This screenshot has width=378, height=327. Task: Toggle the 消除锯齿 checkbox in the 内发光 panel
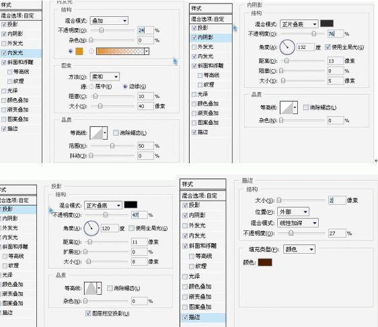[x=116, y=132]
